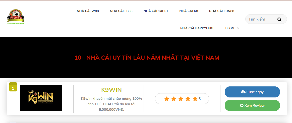
Task: Open the NHÀ CÁI W88 menu item
Action: click(x=88, y=11)
